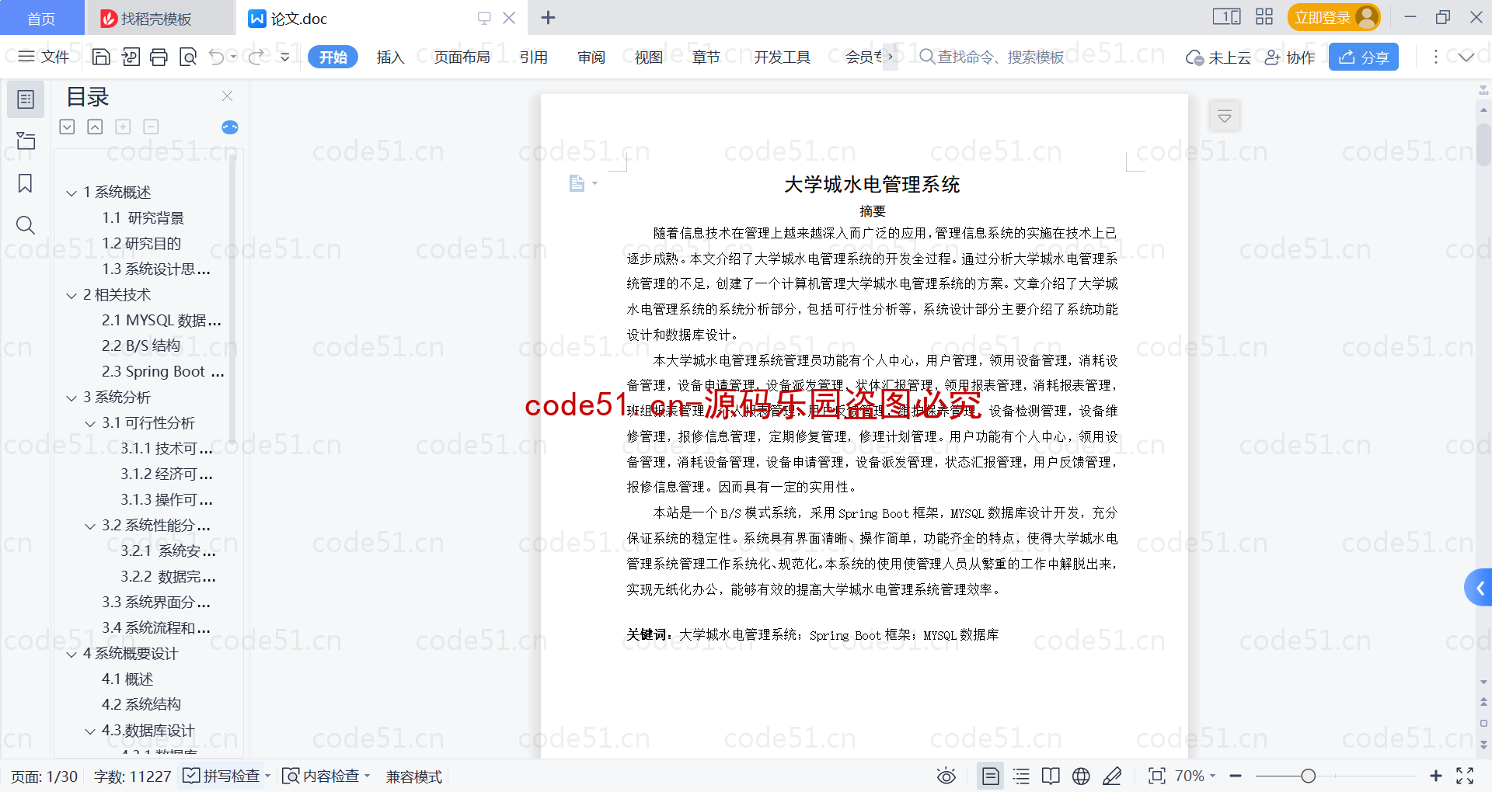The height and width of the screenshot is (792, 1492).
Task: Collapse the ribbon with chevron arrow
Action: (x=1466, y=57)
